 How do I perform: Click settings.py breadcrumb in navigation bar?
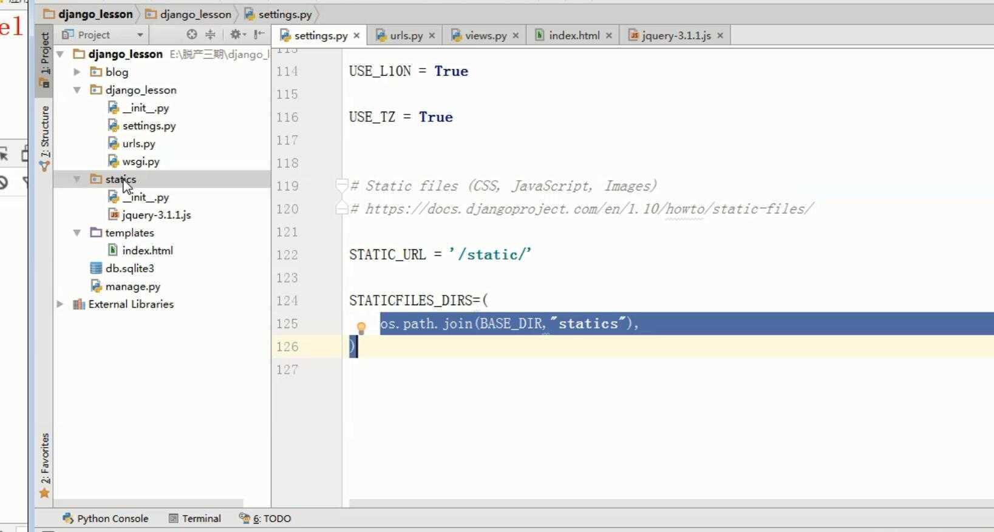coord(279,14)
